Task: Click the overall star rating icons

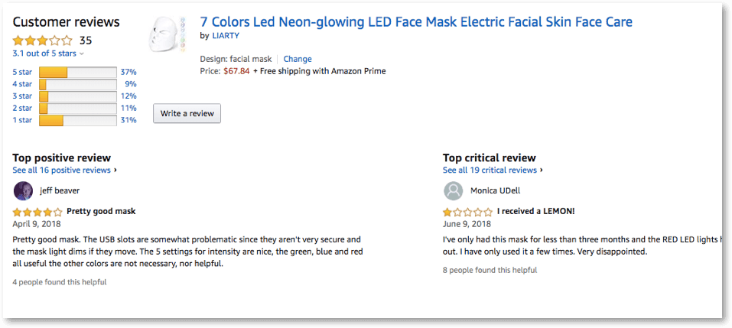Action: click(x=43, y=41)
